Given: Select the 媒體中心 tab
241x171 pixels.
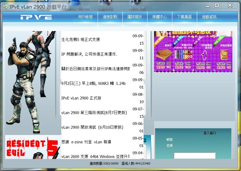Looking at the screenshot, I should 160,17.
